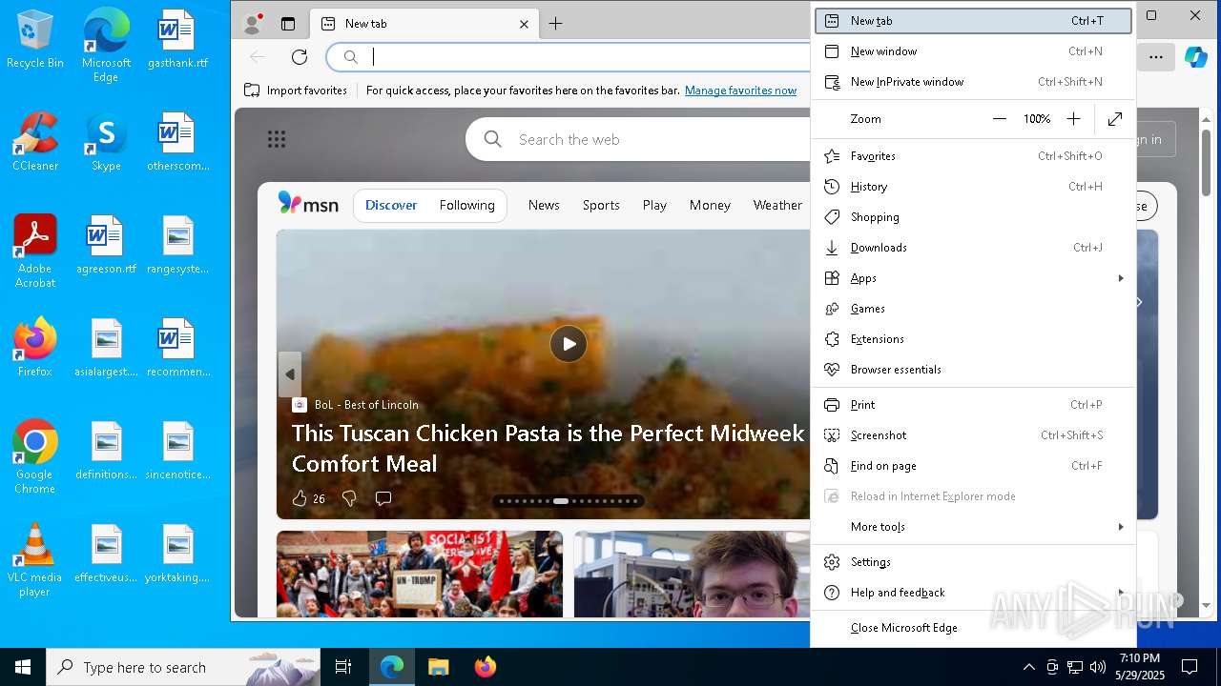Click the Windows Start button
Viewport: 1221px width, 686px height.
click(x=23, y=667)
